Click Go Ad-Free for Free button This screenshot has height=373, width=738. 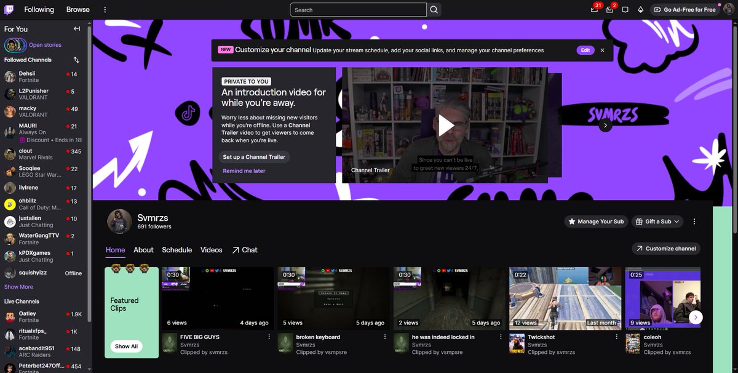click(685, 10)
